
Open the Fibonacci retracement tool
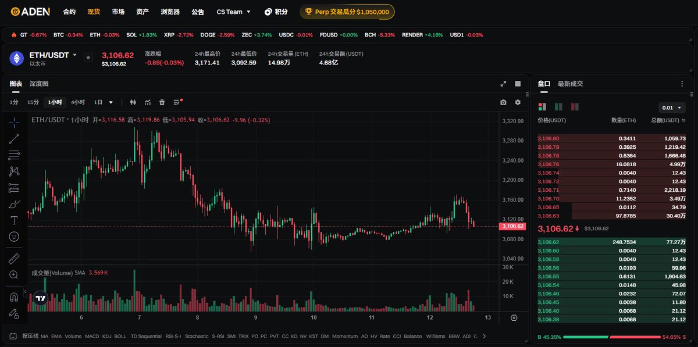[x=14, y=155]
